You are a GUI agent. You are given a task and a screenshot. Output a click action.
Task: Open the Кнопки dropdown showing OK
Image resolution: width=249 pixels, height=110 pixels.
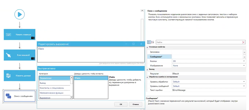244,61
